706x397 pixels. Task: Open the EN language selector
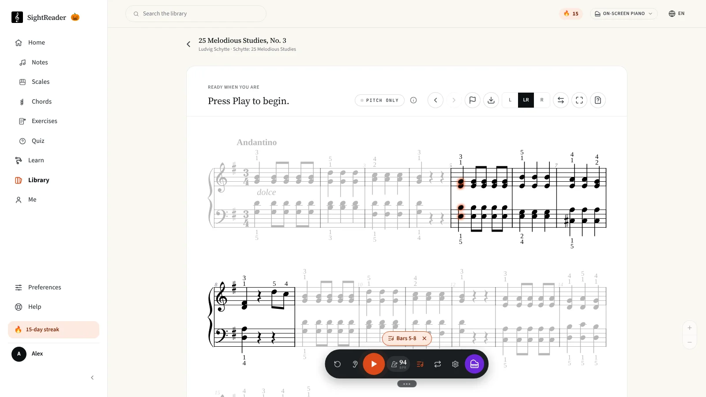(677, 14)
